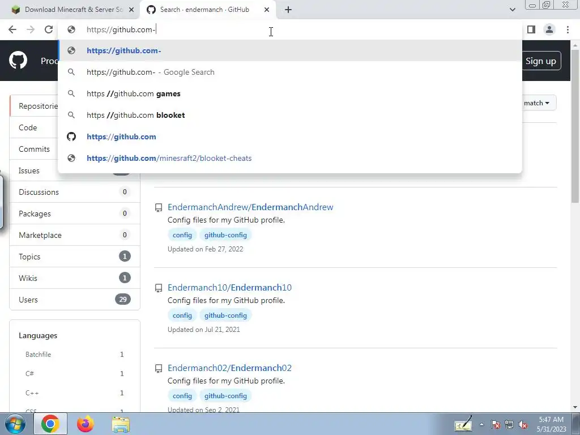Open Code search filter
Image resolution: width=580 pixels, height=435 pixels.
click(33, 127)
